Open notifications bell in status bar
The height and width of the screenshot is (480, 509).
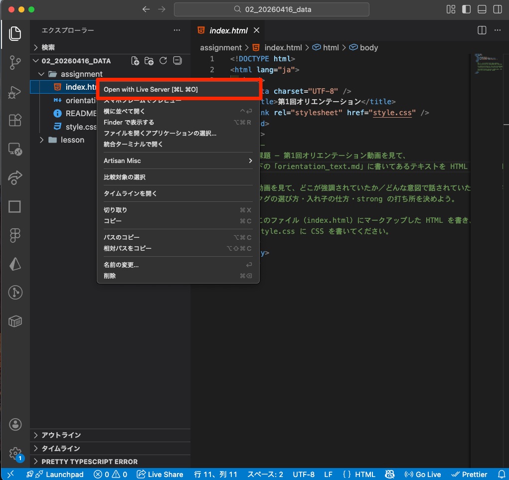(x=502, y=474)
